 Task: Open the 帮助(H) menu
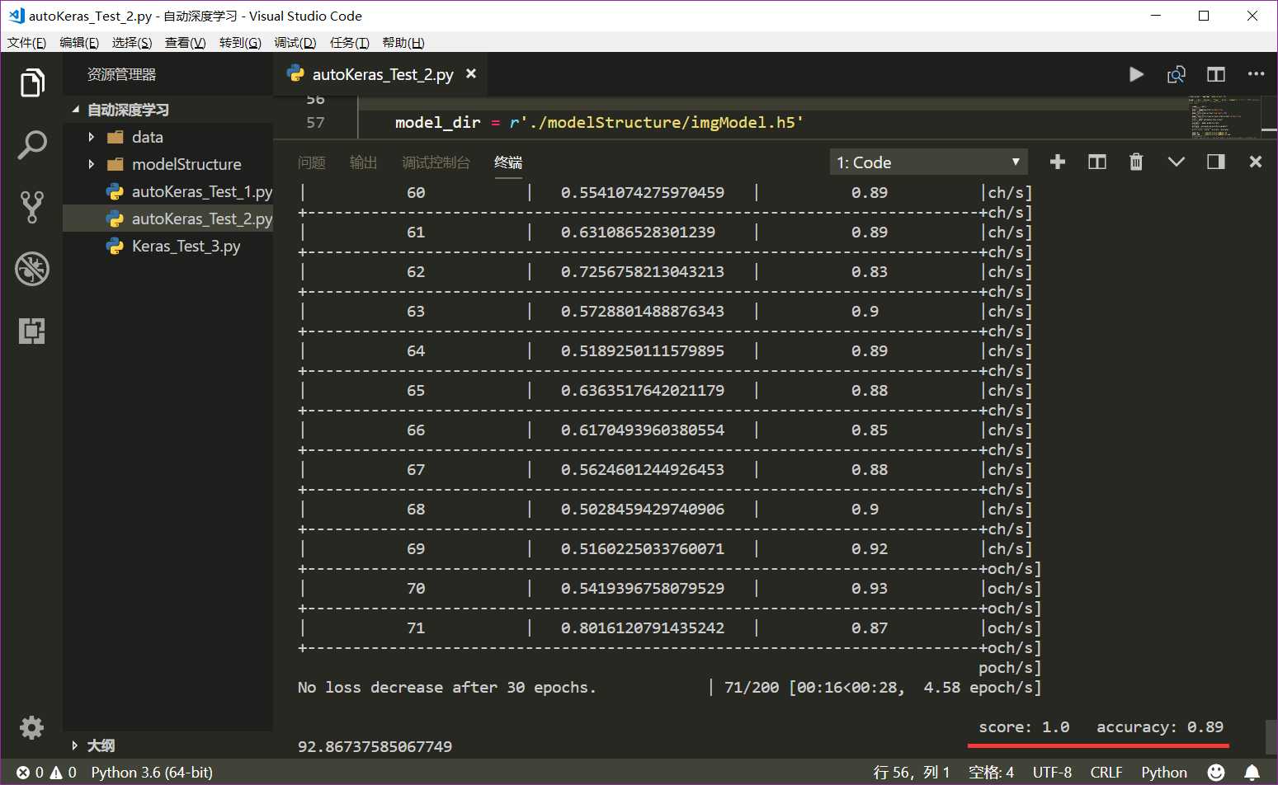403,43
